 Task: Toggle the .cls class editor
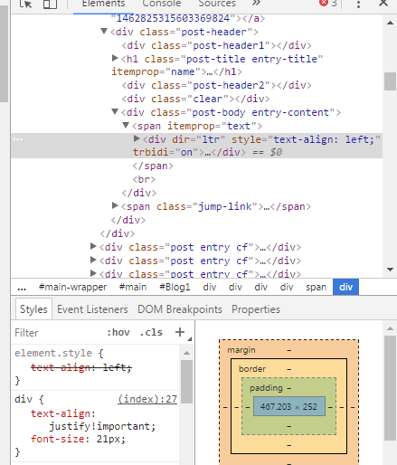[x=151, y=332]
